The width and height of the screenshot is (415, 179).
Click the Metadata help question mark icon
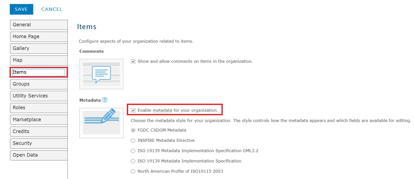pos(105,100)
